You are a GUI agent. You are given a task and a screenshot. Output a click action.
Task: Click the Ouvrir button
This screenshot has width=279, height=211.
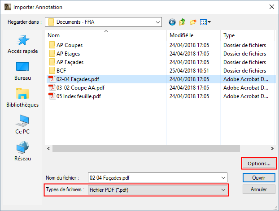tap(257, 178)
